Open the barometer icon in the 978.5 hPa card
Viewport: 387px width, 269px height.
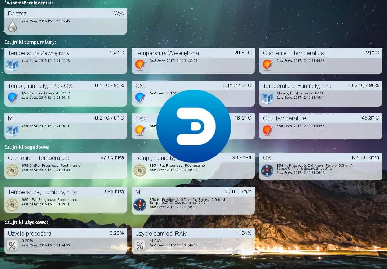click(x=12, y=170)
